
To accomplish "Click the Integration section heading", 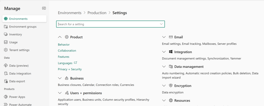I will pyautogui.click(x=183, y=52).
